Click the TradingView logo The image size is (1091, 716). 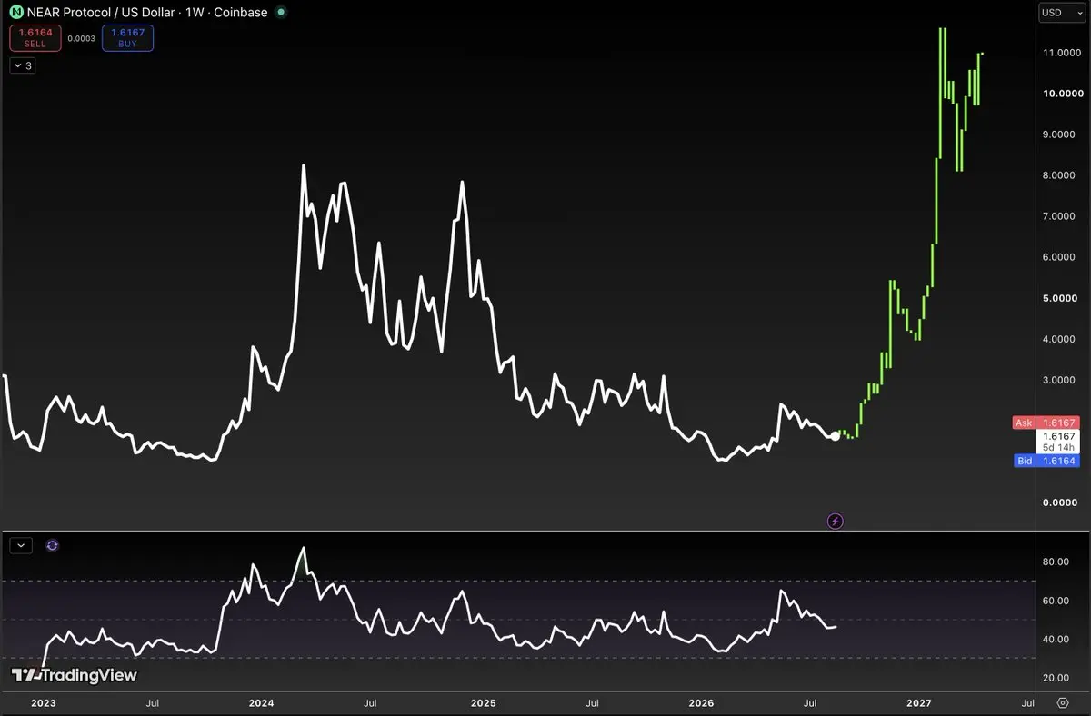pos(74,675)
